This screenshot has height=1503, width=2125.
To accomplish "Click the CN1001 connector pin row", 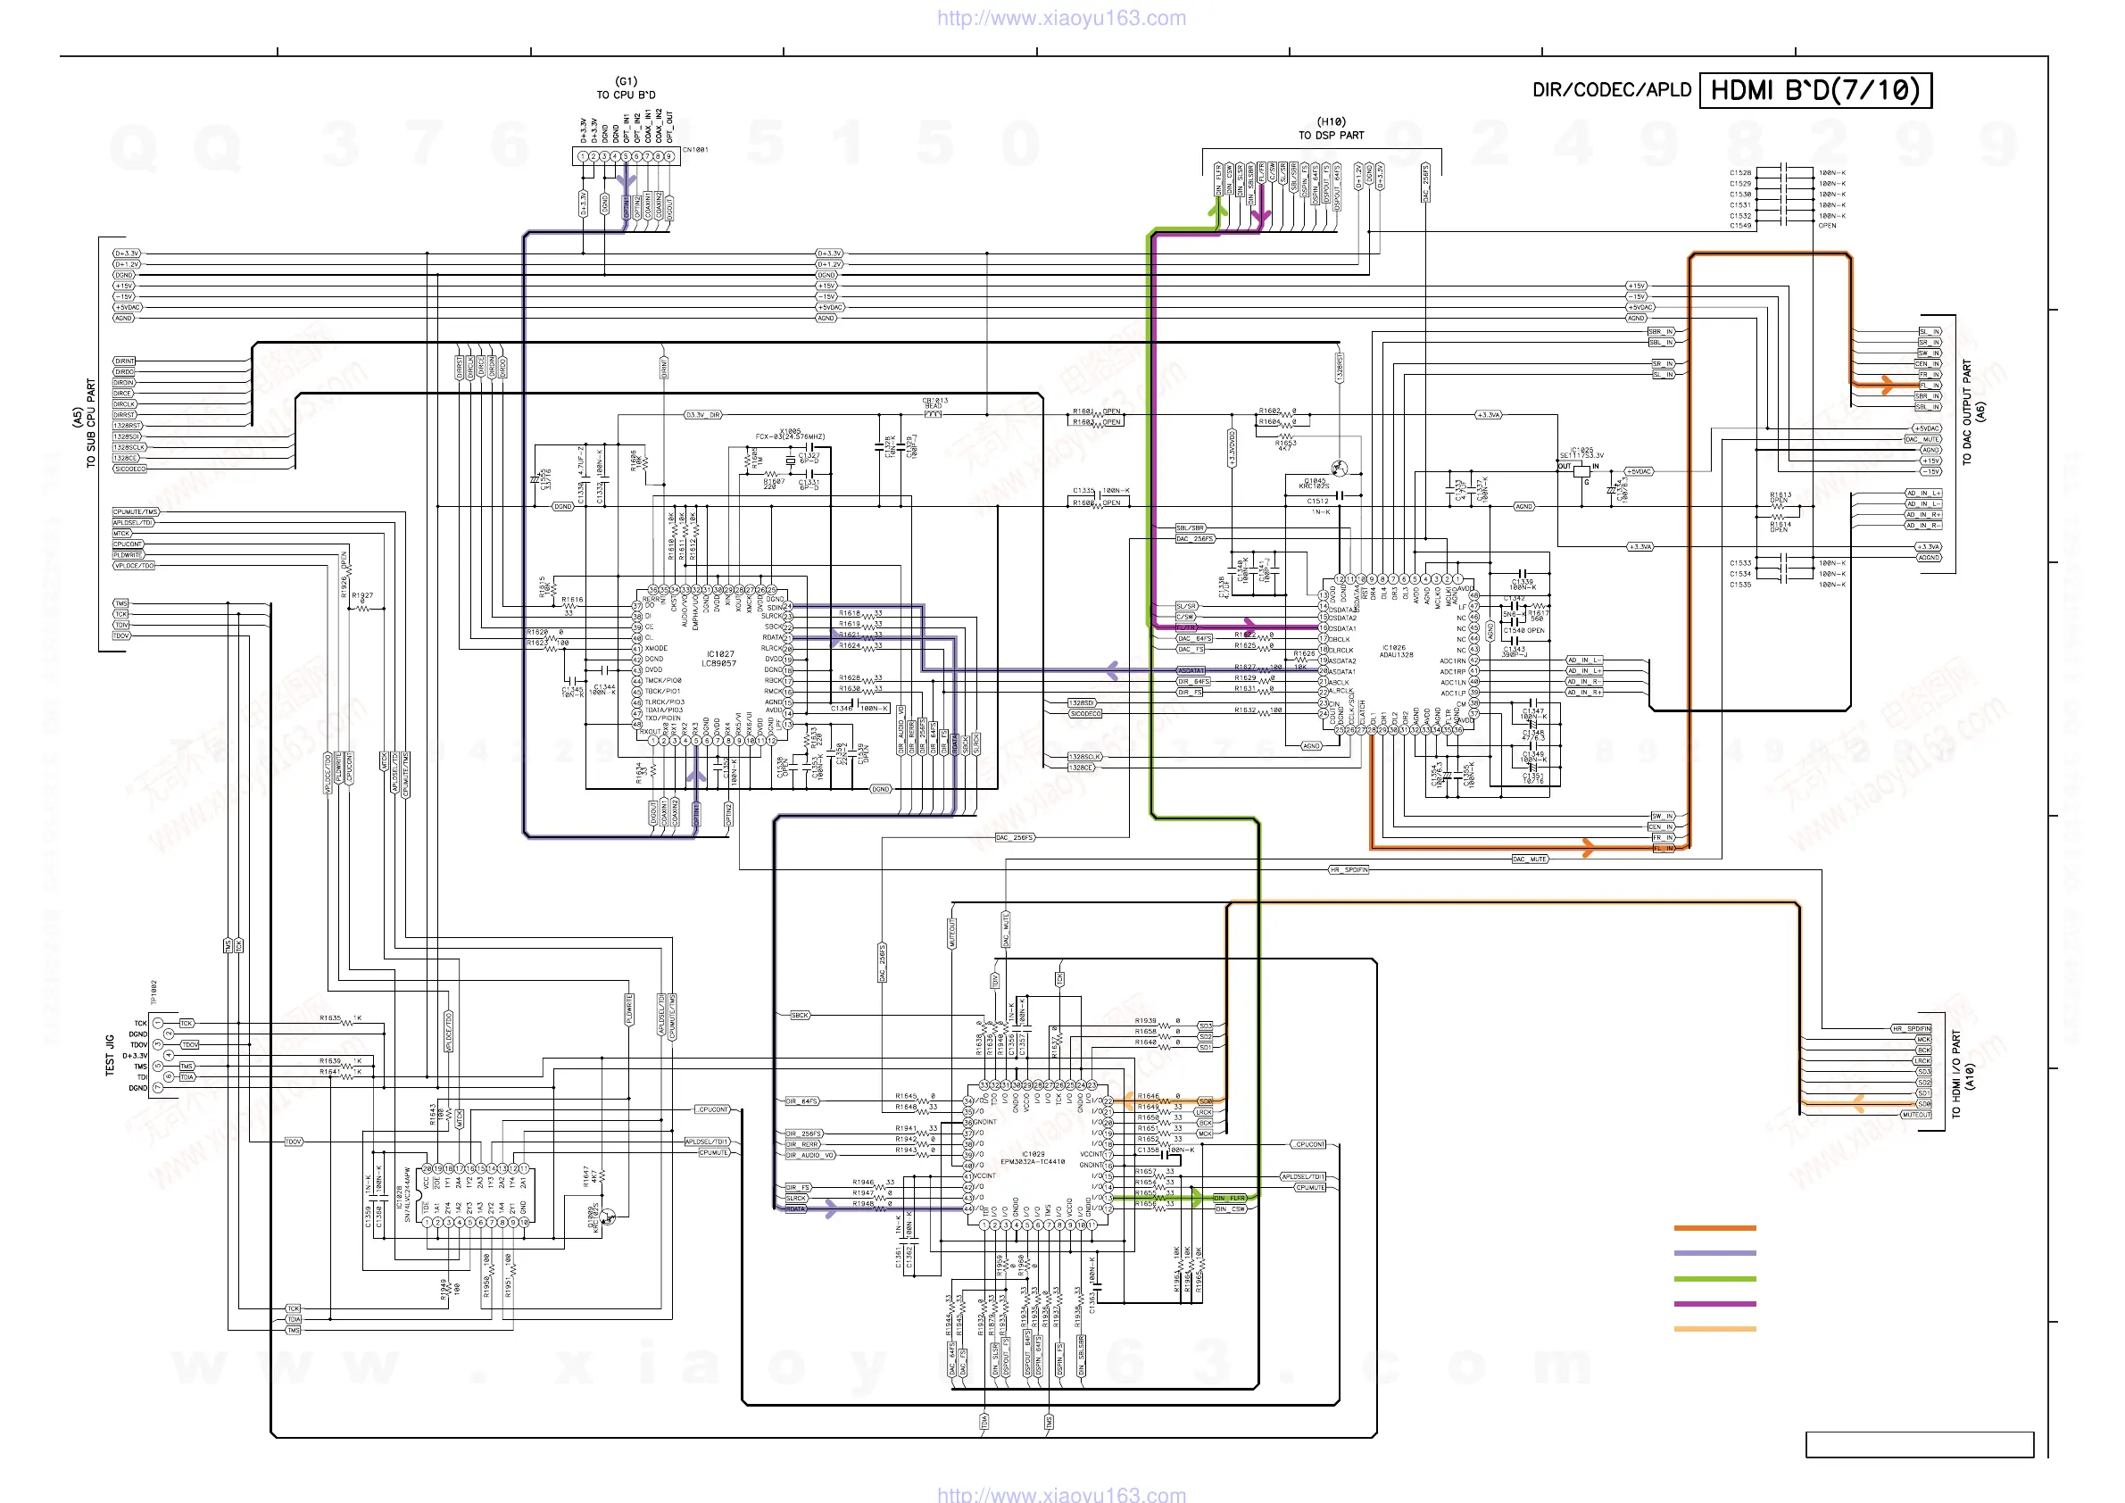I will tap(626, 156).
